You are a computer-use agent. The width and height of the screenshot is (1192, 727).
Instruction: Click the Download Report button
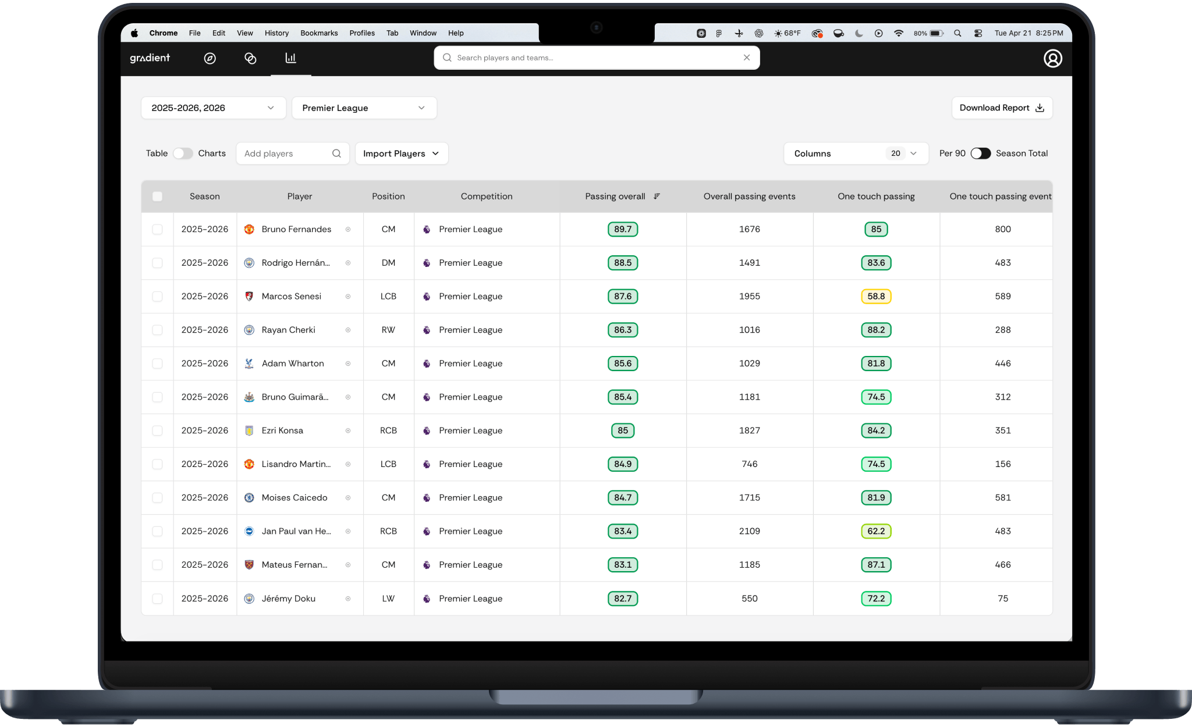point(1001,108)
